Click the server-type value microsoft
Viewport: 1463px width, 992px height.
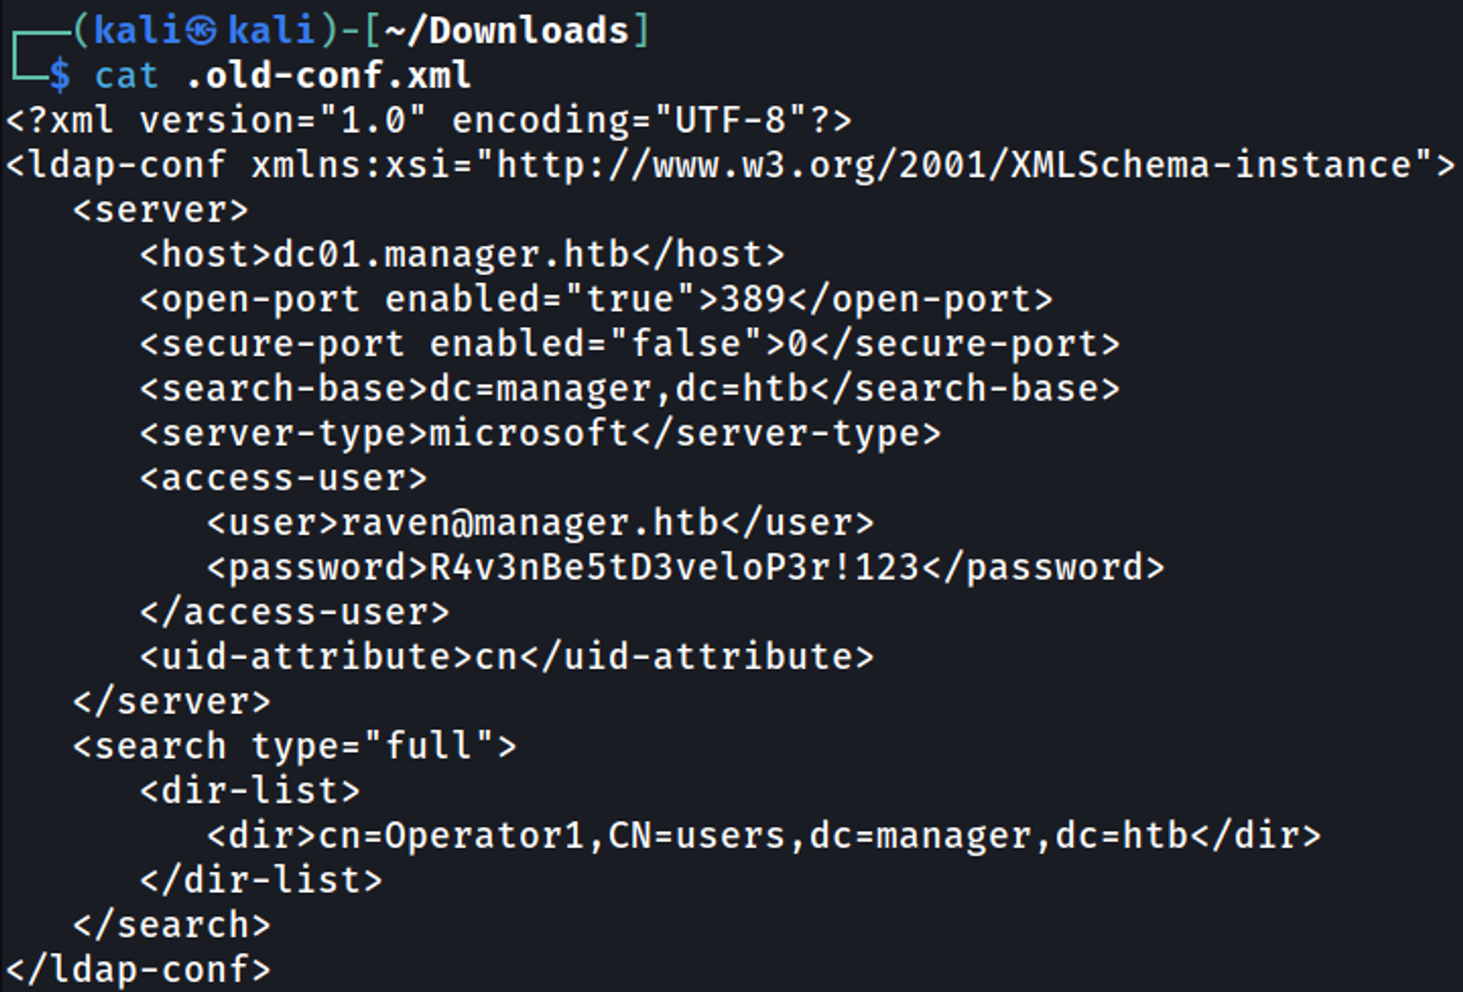(x=529, y=434)
